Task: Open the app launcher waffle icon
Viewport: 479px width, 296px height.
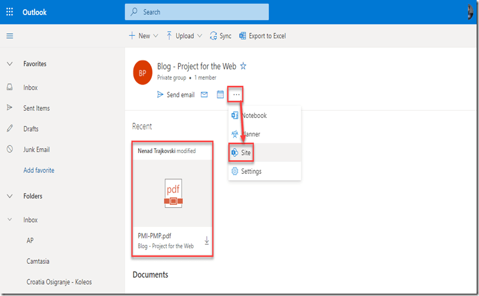Action: click(x=10, y=12)
